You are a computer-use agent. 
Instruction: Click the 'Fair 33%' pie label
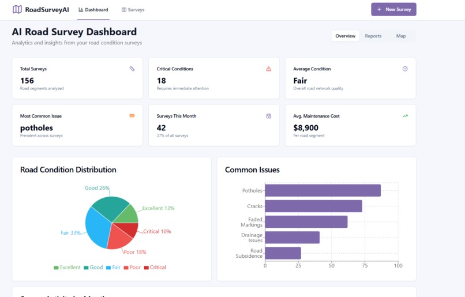coord(70,232)
